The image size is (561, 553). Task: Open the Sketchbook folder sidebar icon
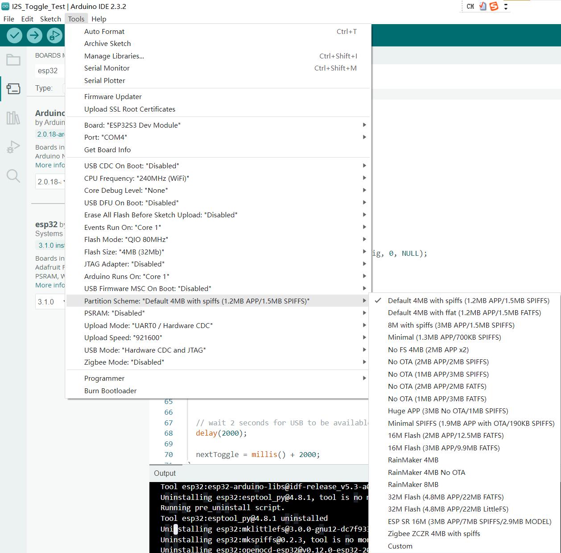point(13,60)
